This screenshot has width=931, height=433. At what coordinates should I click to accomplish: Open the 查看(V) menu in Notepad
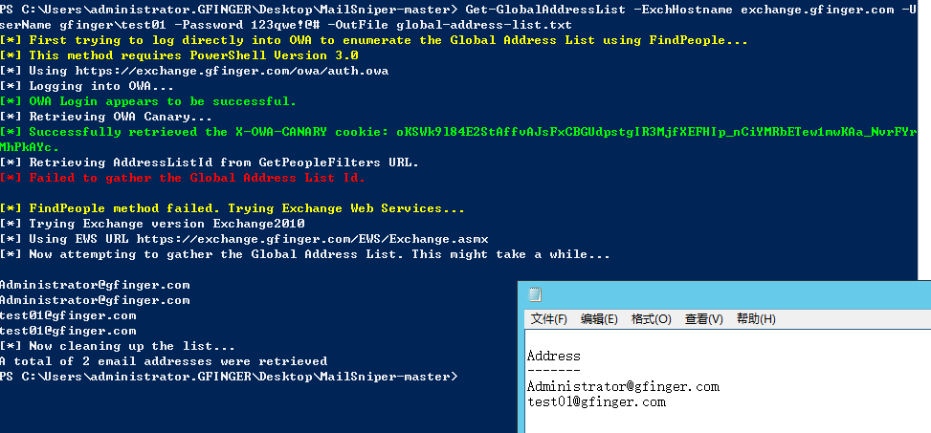tap(703, 319)
